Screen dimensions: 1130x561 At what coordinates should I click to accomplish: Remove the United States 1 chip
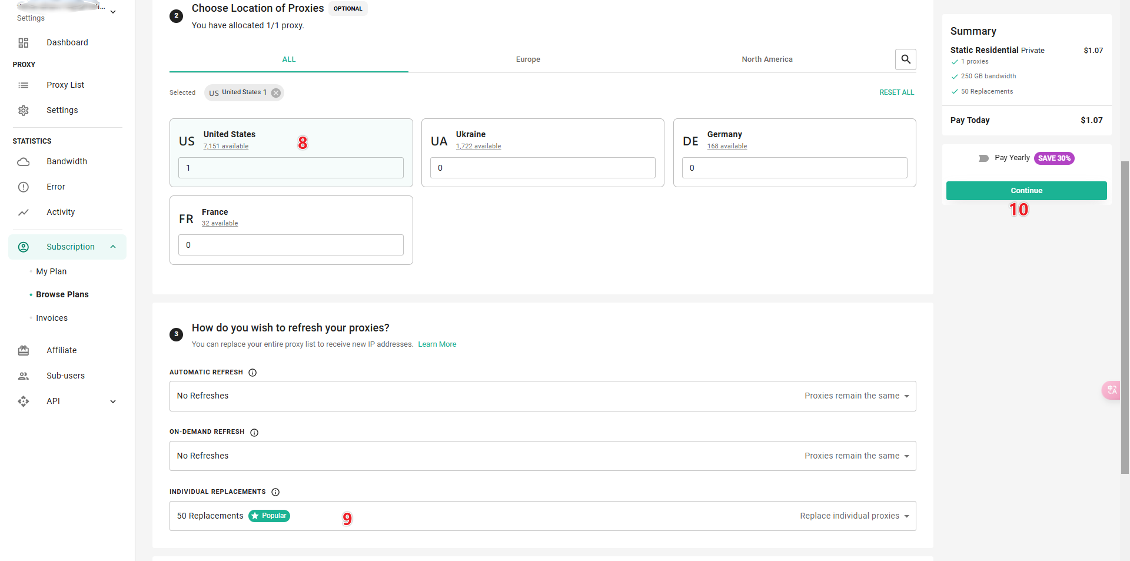coord(276,93)
